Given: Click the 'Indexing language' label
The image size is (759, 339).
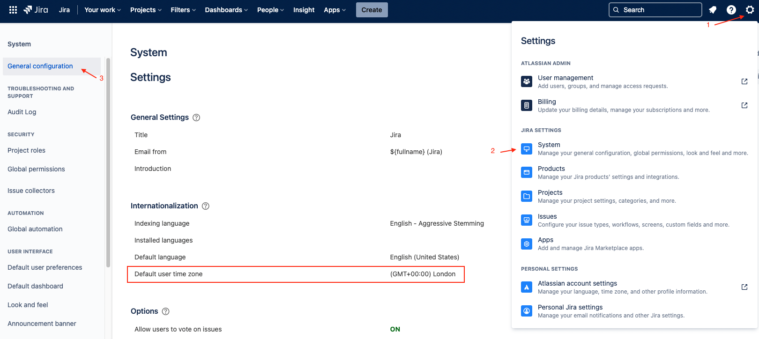Looking at the screenshot, I should pyautogui.click(x=162, y=223).
